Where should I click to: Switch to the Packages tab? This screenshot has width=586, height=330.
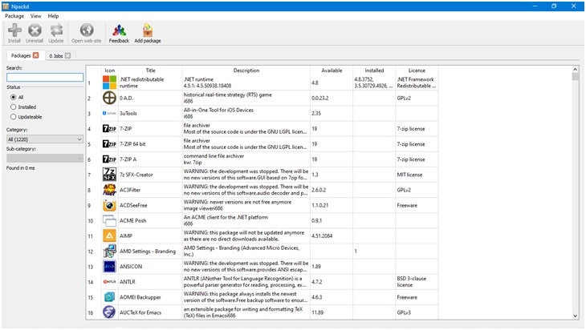click(x=21, y=55)
